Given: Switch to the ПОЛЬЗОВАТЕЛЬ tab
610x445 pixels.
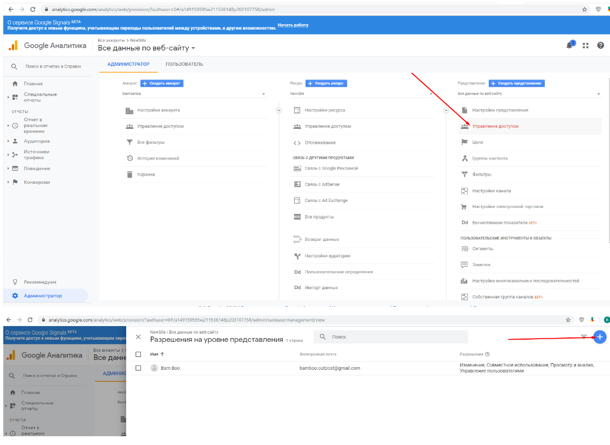Looking at the screenshot, I should click(184, 64).
